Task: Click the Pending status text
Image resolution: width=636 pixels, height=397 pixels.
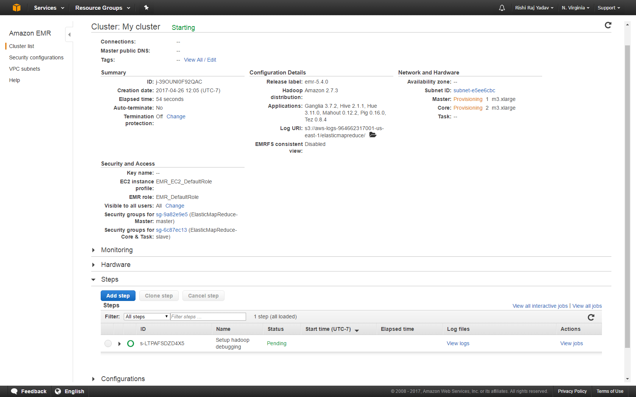Action: [277, 343]
